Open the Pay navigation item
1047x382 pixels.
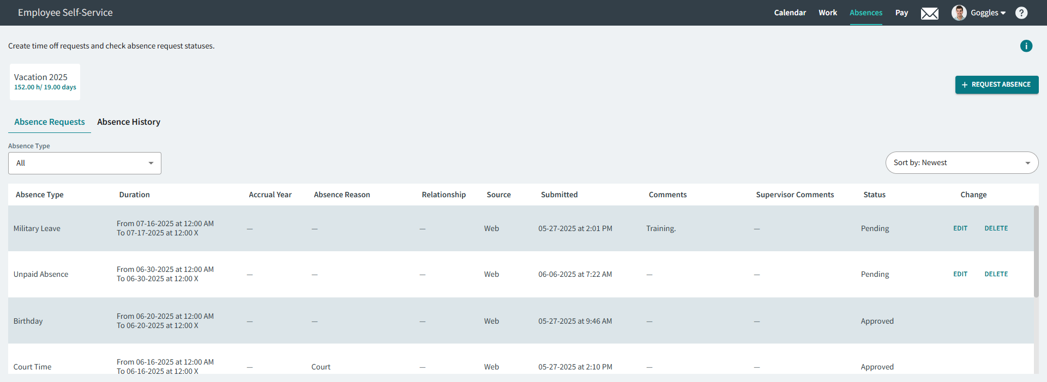pyautogui.click(x=901, y=13)
